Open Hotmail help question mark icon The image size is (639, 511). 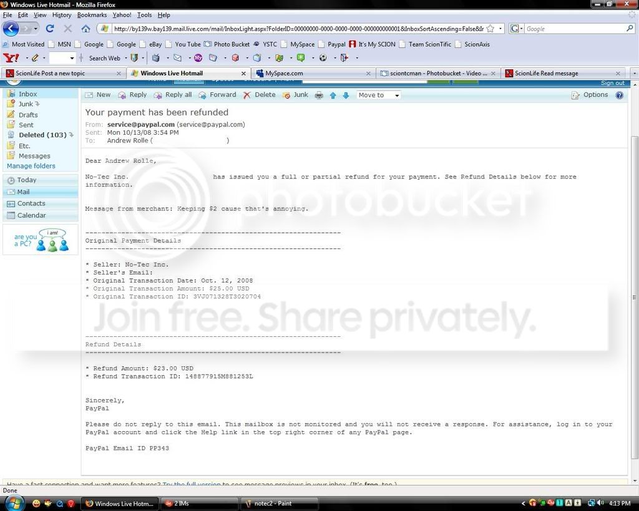coord(619,95)
